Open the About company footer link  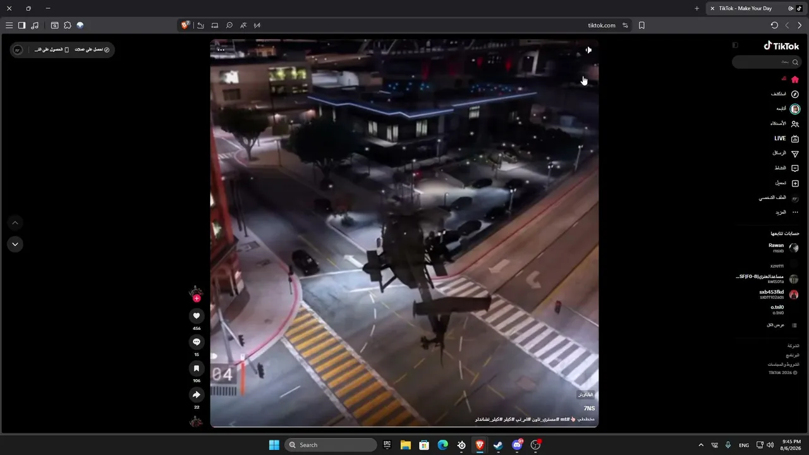[x=793, y=346]
